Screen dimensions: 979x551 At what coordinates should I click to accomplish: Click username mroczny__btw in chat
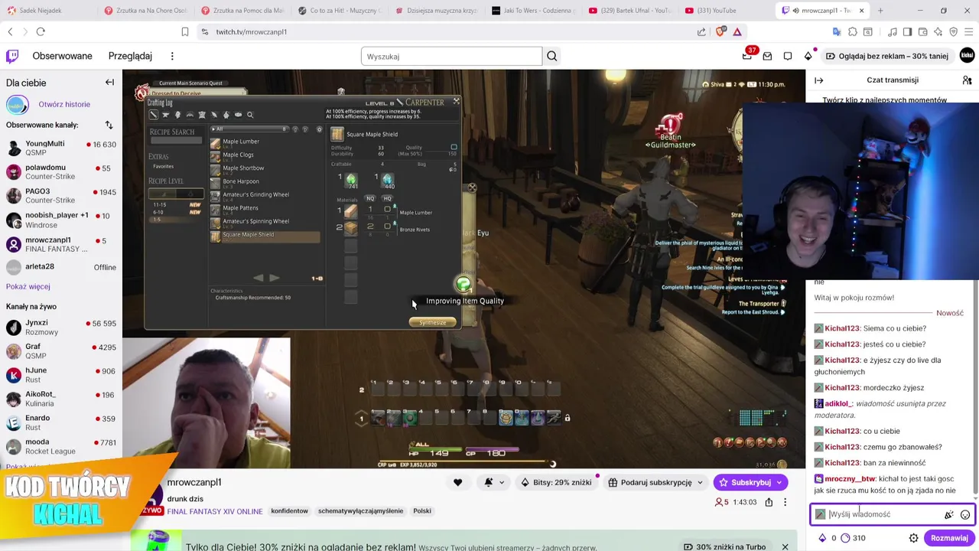(850, 479)
